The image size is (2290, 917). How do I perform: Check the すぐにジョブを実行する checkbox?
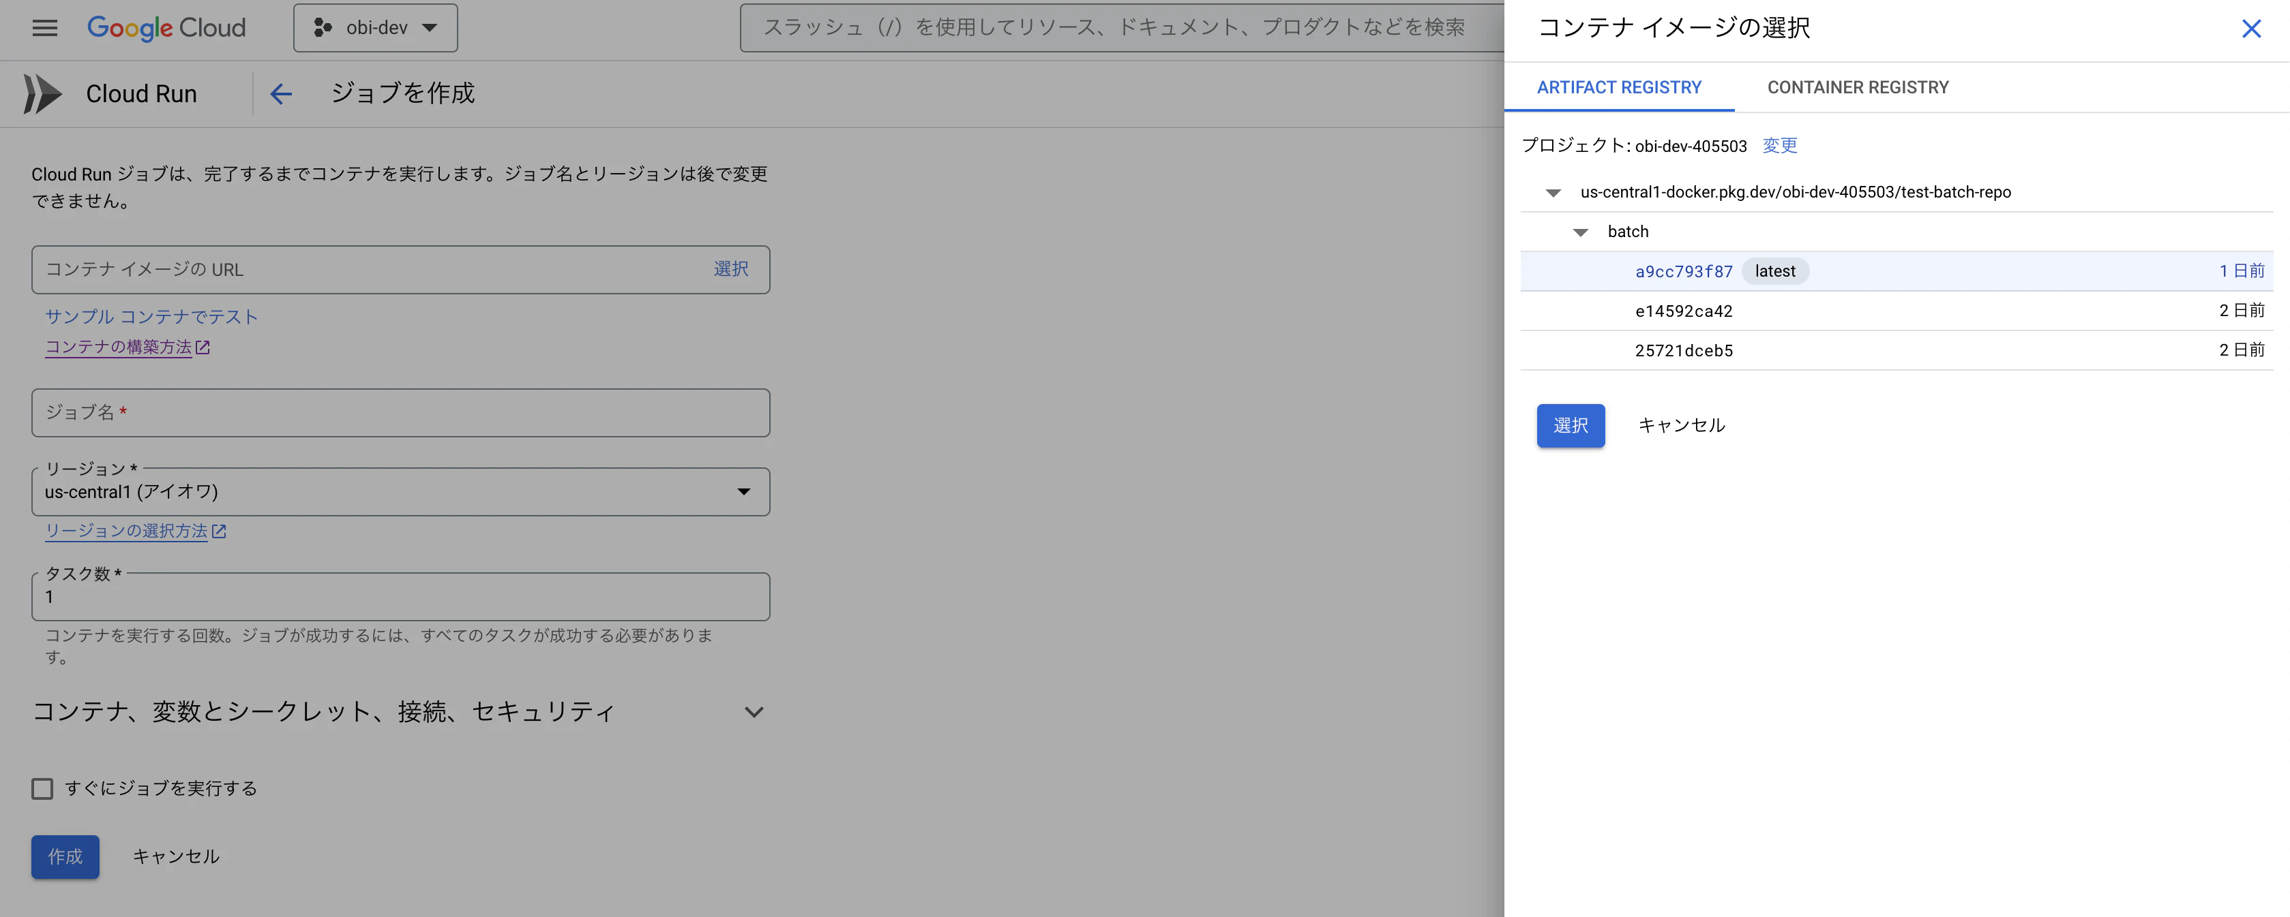coord(42,789)
